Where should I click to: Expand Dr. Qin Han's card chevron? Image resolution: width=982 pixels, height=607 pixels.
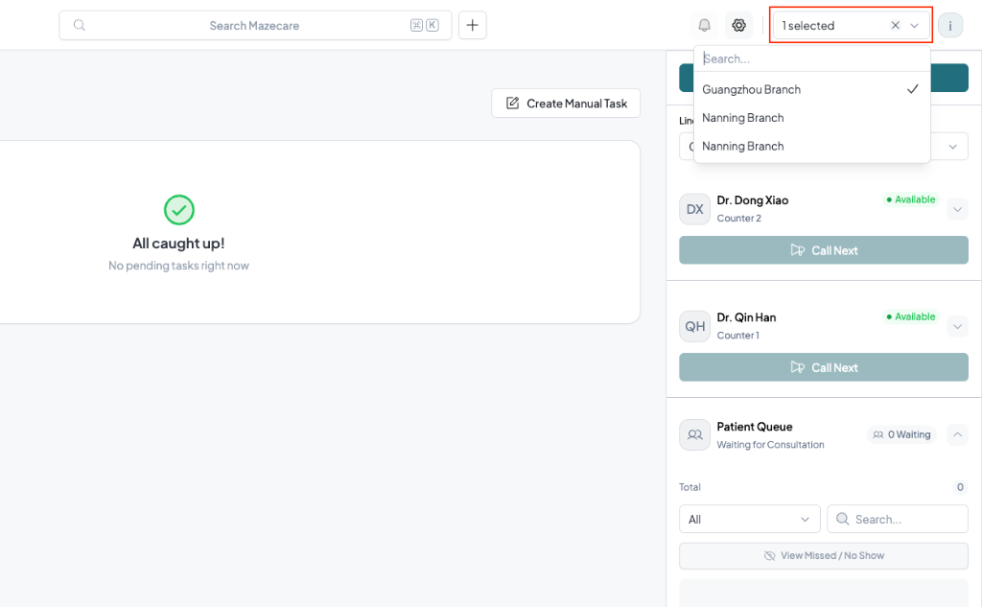(x=957, y=326)
